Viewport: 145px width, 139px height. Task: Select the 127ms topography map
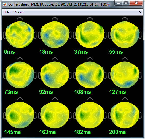(125, 75)
